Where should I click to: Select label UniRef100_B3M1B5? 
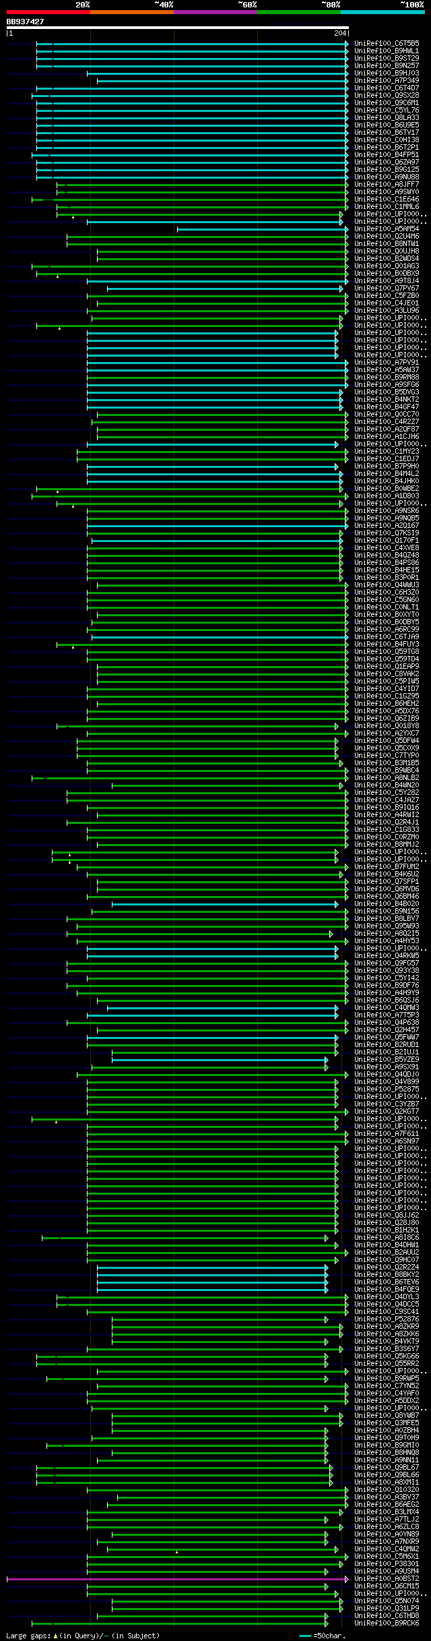click(387, 763)
